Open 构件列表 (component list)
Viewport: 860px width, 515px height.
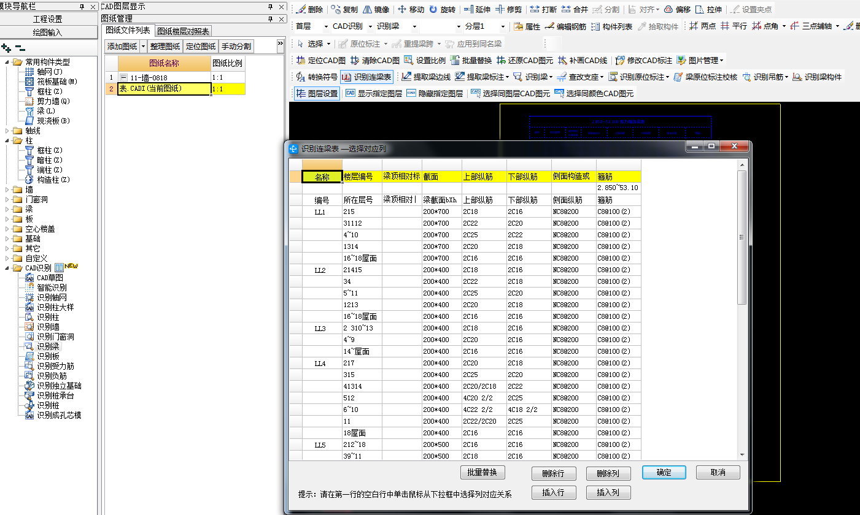click(611, 26)
